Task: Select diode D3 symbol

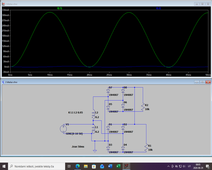Action: tap(108, 148)
